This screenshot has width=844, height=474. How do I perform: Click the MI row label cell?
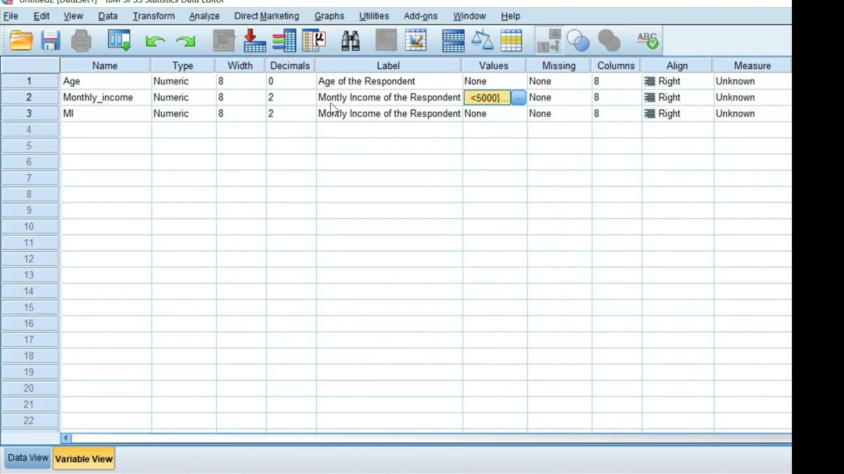pyautogui.click(x=389, y=113)
